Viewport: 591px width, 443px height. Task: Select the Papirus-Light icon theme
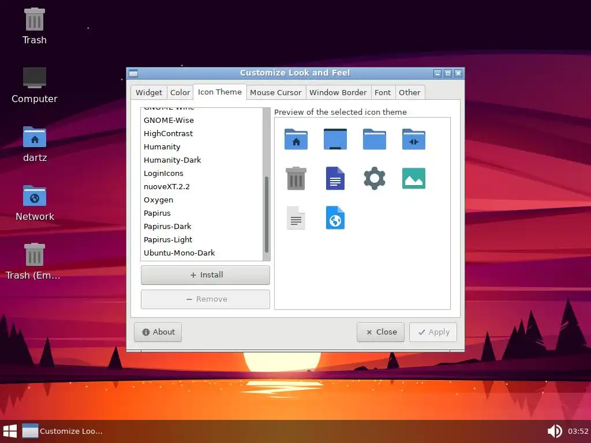click(201, 239)
